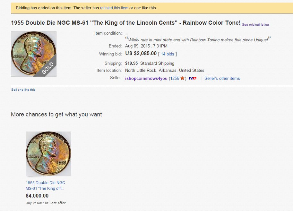The image size is (293, 211).
Task: Click the 1256 feedback score link
Action: pyautogui.click(x=175, y=78)
